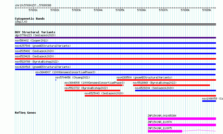The height and width of the screenshot is (134, 223).
Task: Click the nsv6529426 (Sedlazeck2020) label
Action: (35, 56)
